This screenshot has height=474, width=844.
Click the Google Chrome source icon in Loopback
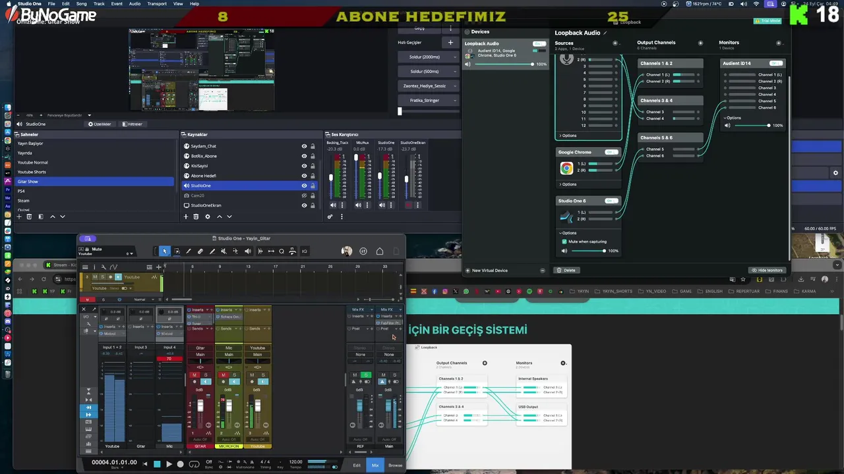coord(566,169)
